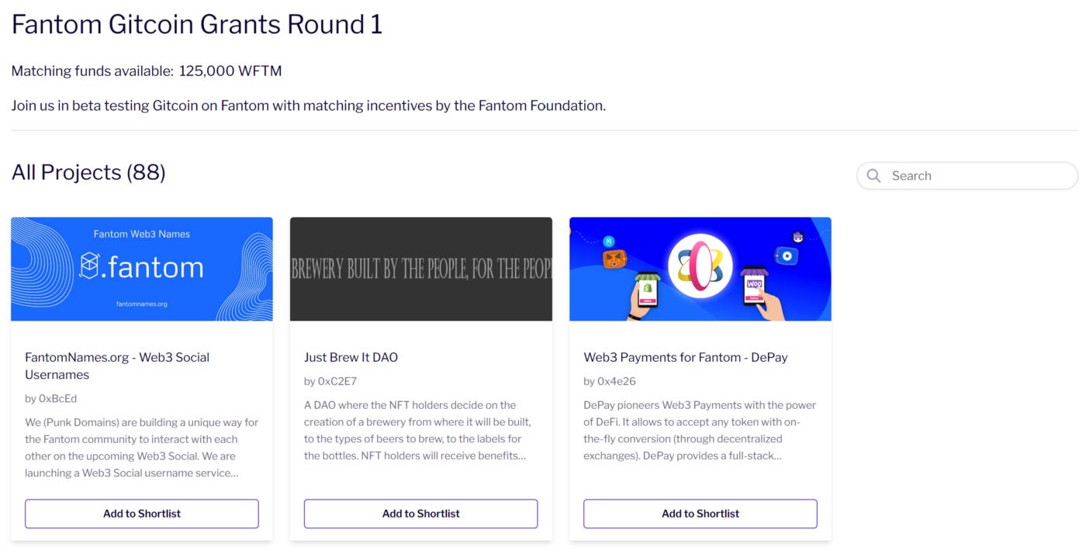Viewport: 1086px width, 550px height.
Task: Open the Web3 Payments for Fantom project
Action: tap(687, 357)
